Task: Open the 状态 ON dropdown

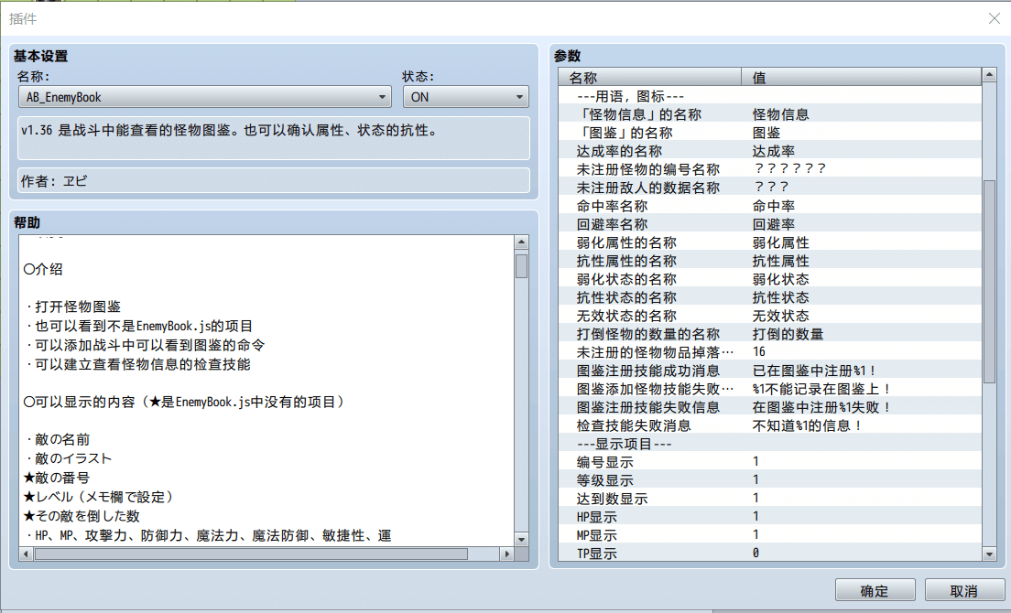Action: (465, 97)
